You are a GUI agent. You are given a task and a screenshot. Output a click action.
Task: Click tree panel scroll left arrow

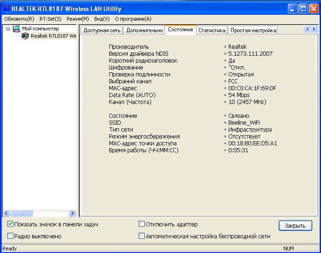click(6, 213)
